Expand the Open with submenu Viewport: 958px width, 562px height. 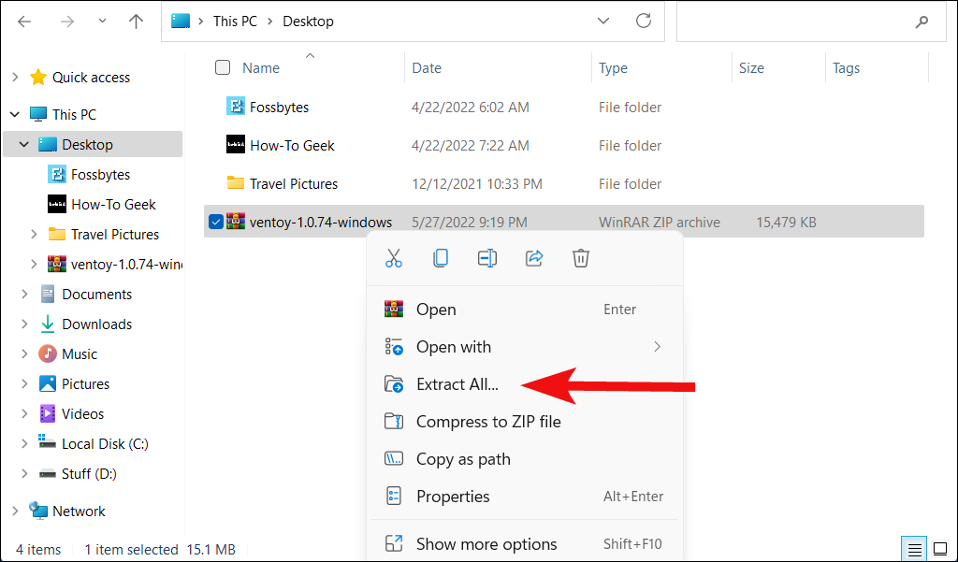656,346
